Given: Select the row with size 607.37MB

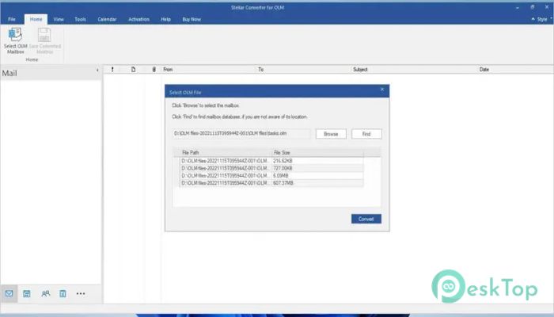Looking at the screenshot, I should (x=271, y=183).
